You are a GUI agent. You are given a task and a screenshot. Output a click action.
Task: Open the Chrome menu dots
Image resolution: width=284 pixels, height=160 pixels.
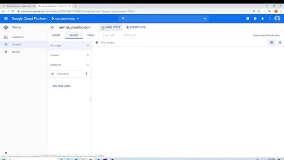click(x=281, y=11)
